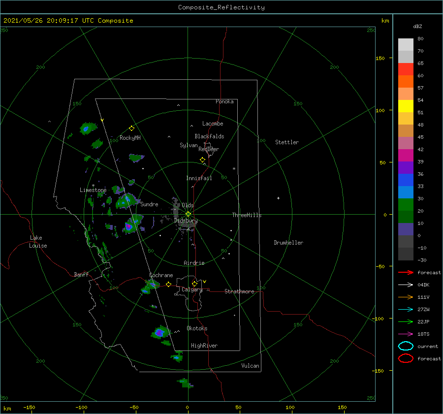Click the asterisk marker east of Innisfail
443x414 pixels.
pos(234,169)
